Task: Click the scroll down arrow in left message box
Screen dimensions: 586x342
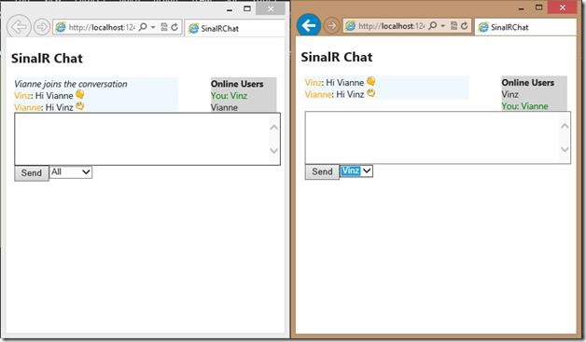Action: [x=274, y=150]
